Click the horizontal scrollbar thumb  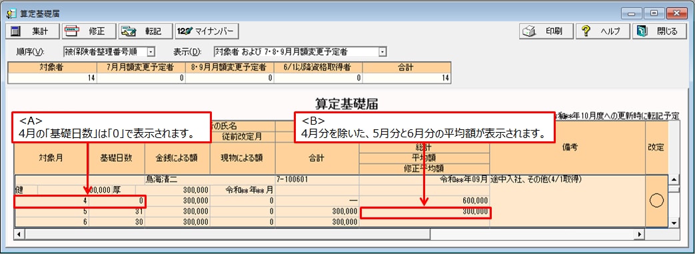pyautogui.click(x=227, y=233)
